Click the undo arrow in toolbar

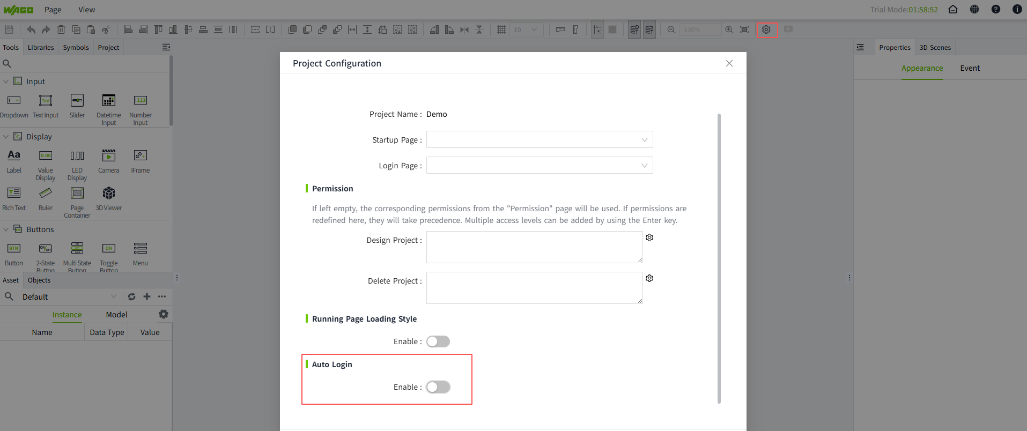(31, 29)
